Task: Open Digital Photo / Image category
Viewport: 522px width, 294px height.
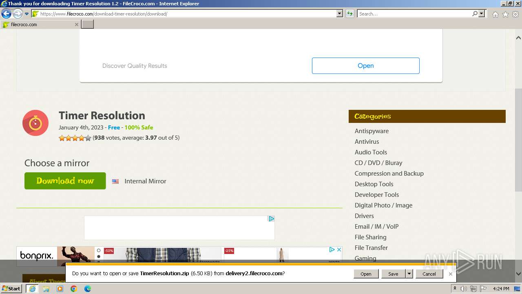Action: point(383,205)
